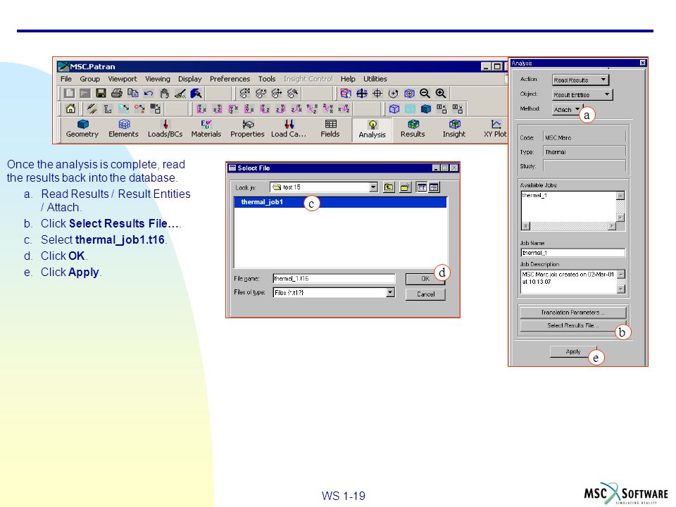Screen dimensions: 676x507
Task: Click the Select Results File button
Action: click(573, 325)
